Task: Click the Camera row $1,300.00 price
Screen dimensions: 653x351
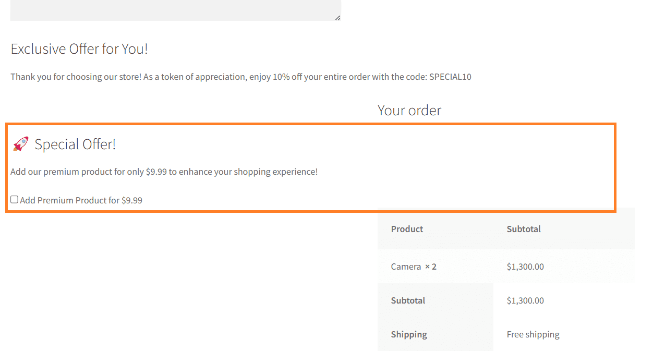Action: click(x=525, y=267)
